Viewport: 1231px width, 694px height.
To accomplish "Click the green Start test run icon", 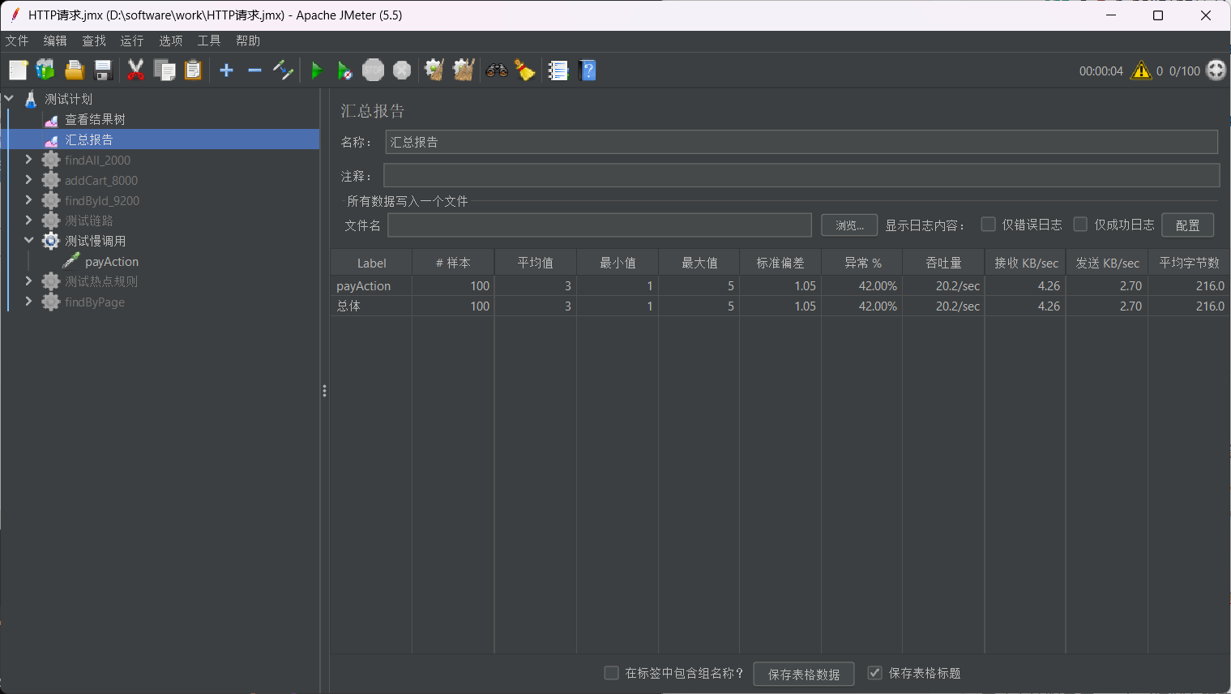I will coord(317,71).
